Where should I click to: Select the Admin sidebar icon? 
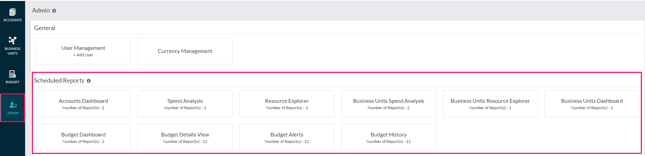[x=13, y=108]
